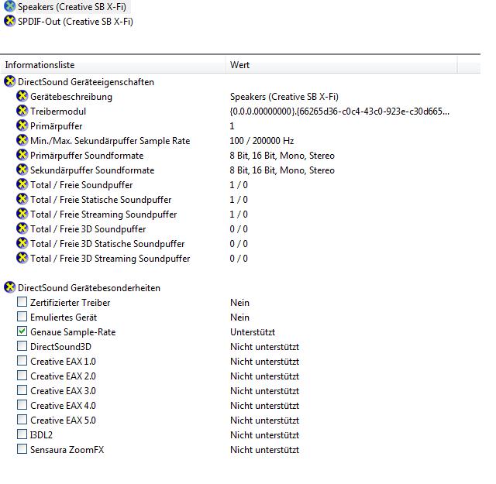Toggle the Creative EAX 4.0 checkbox
496x484 pixels.
coord(22,405)
